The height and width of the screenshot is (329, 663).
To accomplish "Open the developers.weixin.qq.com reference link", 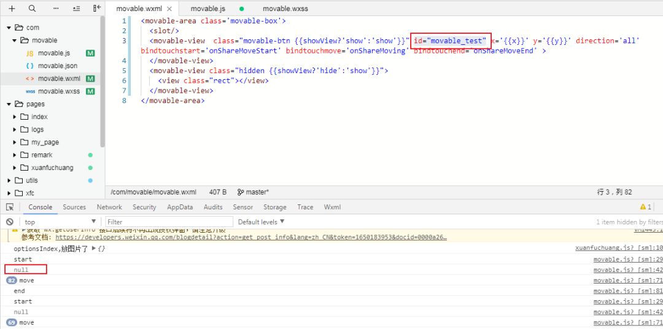I will (x=251, y=237).
